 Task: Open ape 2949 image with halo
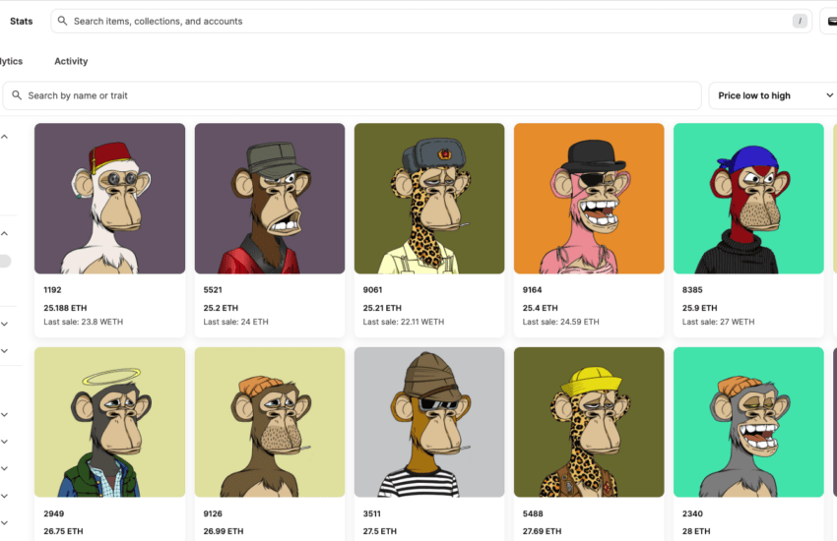click(x=110, y=422)
